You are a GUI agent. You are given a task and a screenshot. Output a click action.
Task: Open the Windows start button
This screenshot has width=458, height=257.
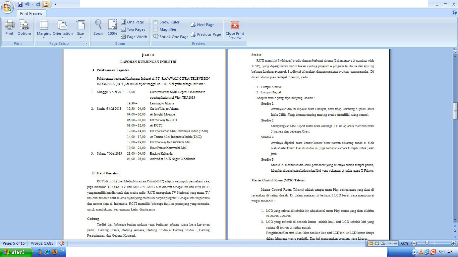pyautogui.click(x=16, y=252)
